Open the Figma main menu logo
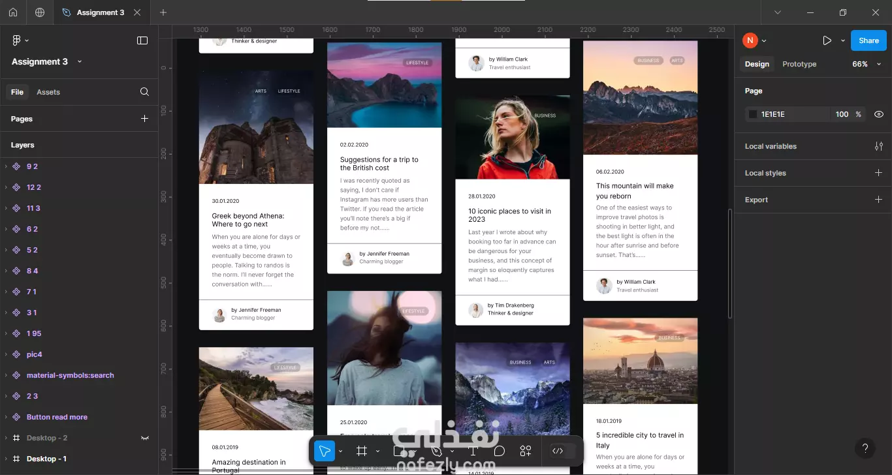This screenshot has width=892, height=475. [x=17, y=40]
